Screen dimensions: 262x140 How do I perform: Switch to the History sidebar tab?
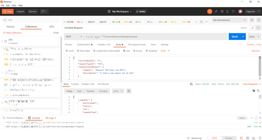coord(10,27)
